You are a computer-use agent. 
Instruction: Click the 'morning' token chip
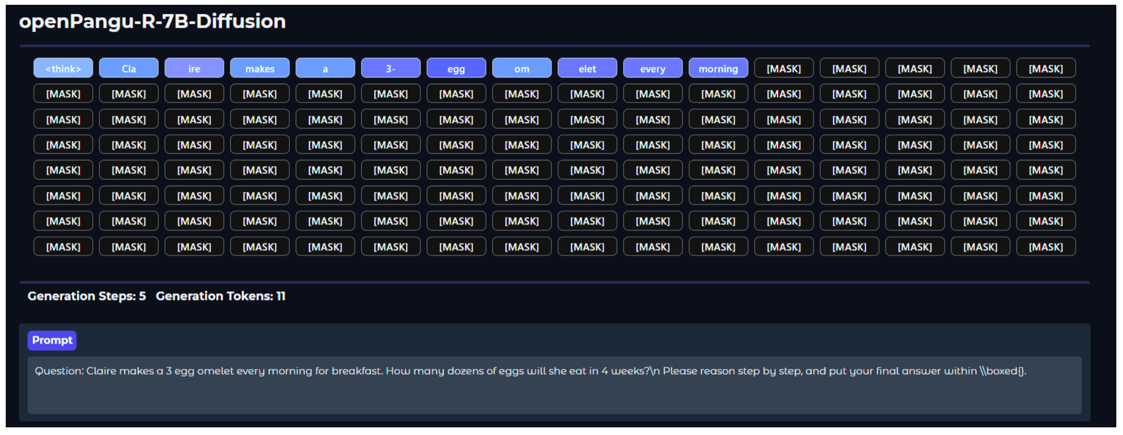click(718, 68)
